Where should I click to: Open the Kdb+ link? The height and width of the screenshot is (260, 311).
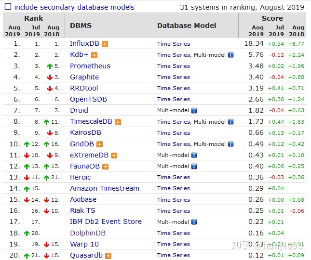[79, 54]
